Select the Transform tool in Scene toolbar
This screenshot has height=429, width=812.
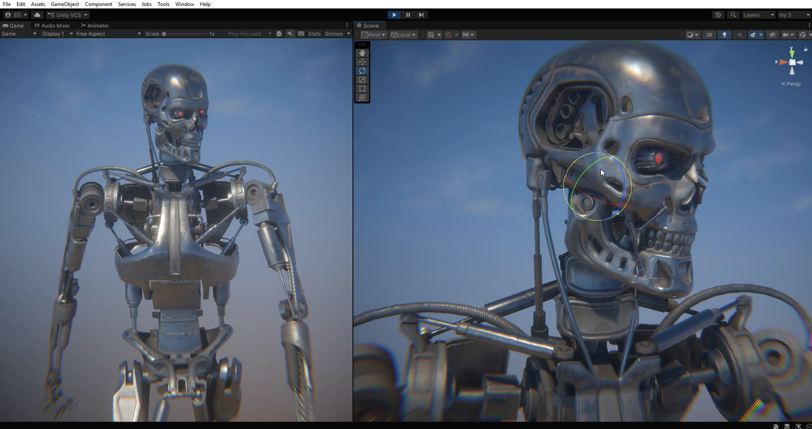(362, 97)
